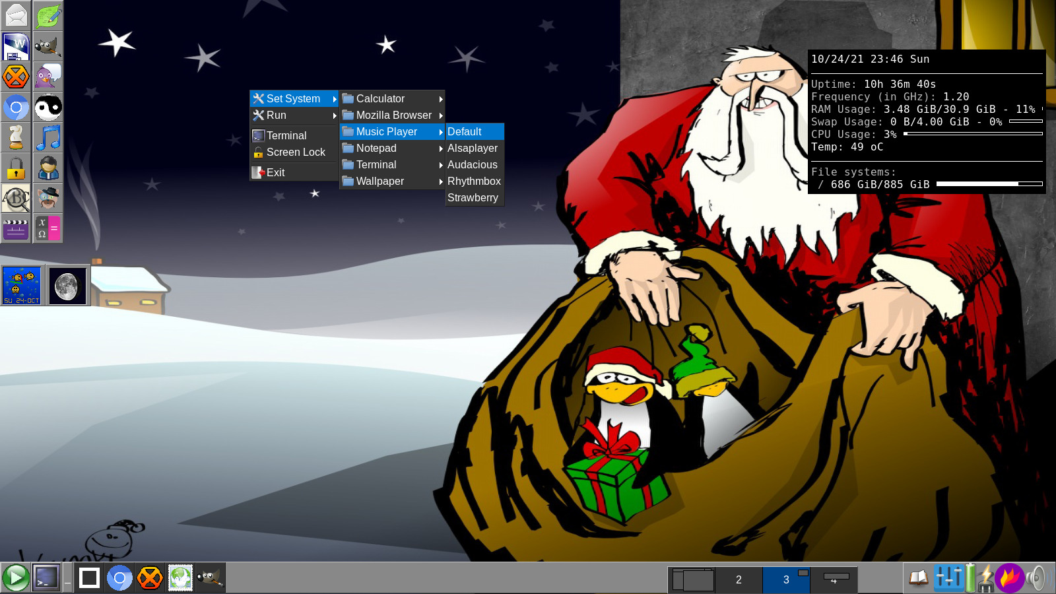Click the blue music notes icon
Screen dimensions: 1056x594
pyautogui.click(x=48, y=138)
